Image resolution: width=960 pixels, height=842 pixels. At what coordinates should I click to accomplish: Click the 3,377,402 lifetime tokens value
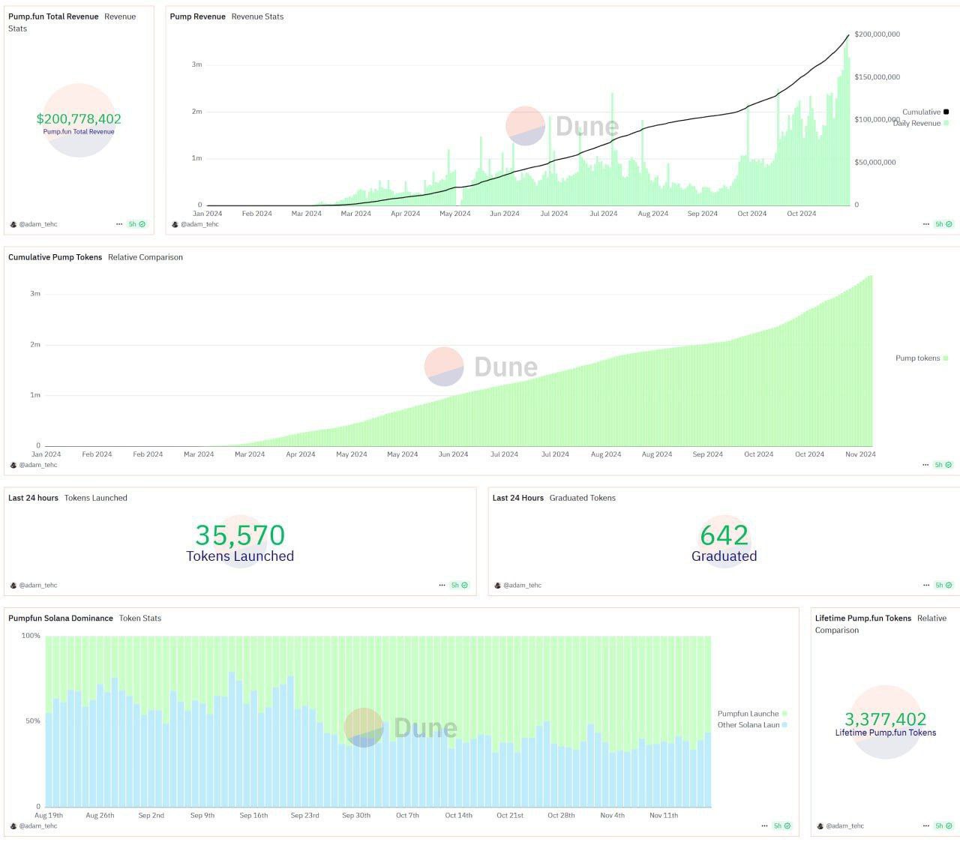(x=886, y=719)
